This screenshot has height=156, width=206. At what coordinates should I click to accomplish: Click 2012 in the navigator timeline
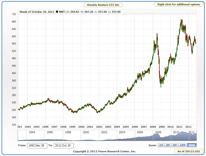point(191,132)
